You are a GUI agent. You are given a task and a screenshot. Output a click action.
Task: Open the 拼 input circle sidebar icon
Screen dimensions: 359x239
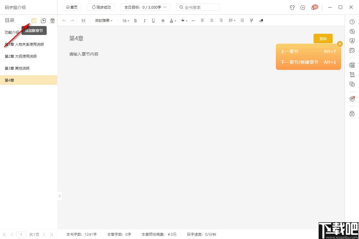[352, 99]
